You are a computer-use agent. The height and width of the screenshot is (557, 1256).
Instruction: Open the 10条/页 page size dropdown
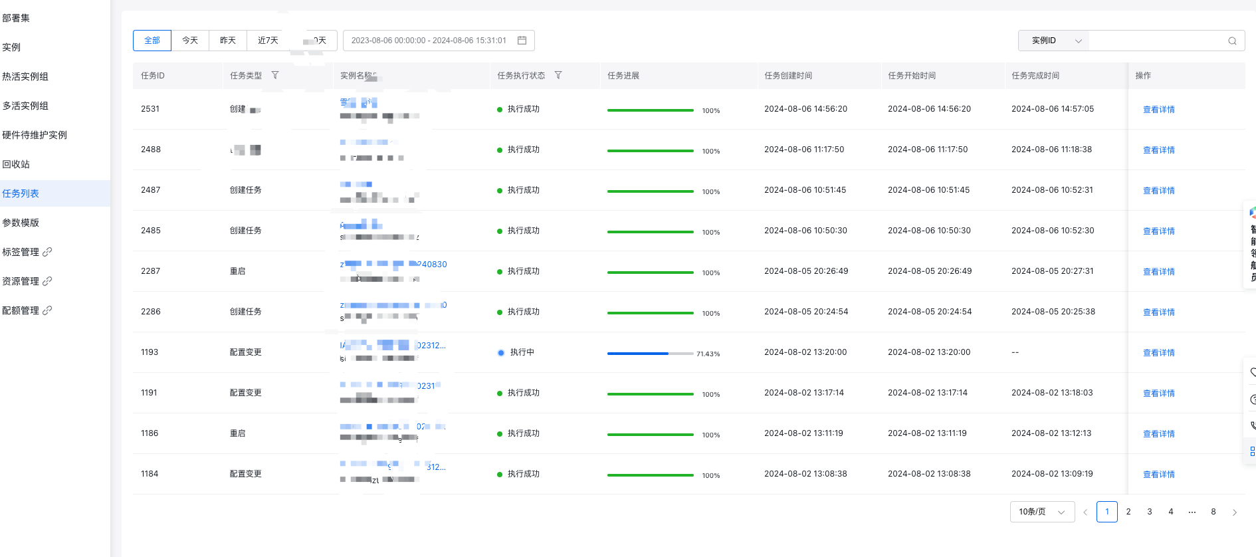click(x=1042, y=512)
